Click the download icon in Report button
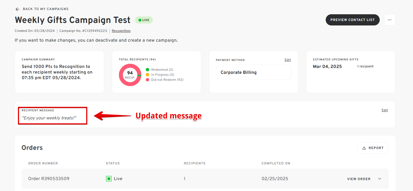Viewport: 413px width, 191px height. 364,148
